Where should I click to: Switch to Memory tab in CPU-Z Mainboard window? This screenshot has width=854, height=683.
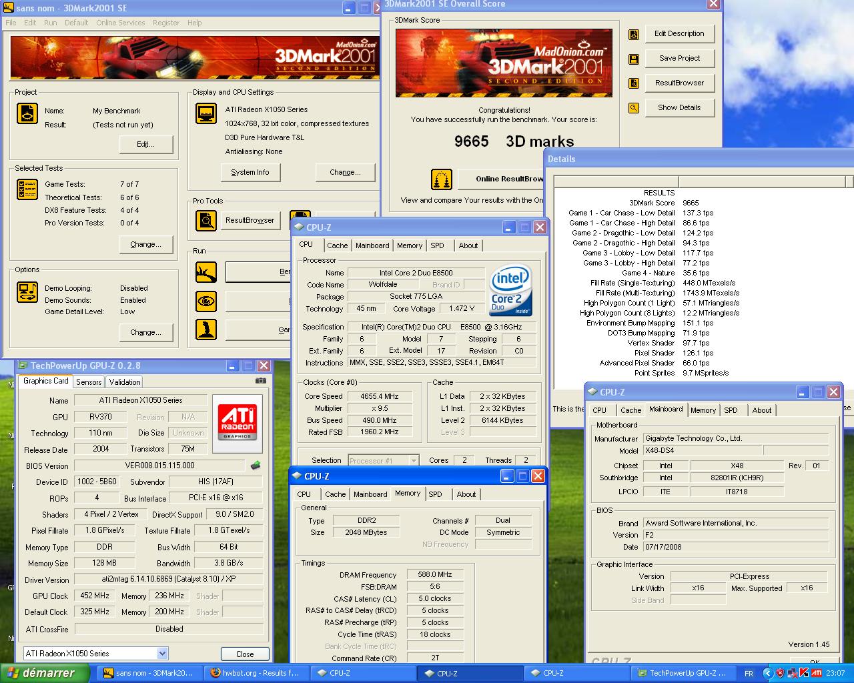tap(703, 410)
